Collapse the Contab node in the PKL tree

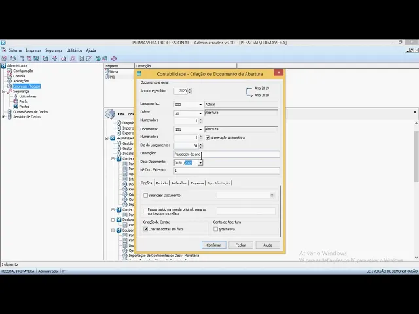click(x=113, y=158)
